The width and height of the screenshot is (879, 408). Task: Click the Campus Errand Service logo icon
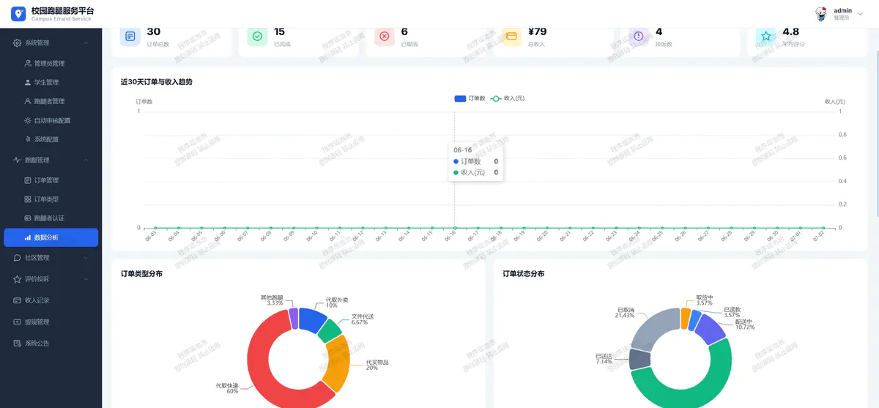[x=18, y=14]
